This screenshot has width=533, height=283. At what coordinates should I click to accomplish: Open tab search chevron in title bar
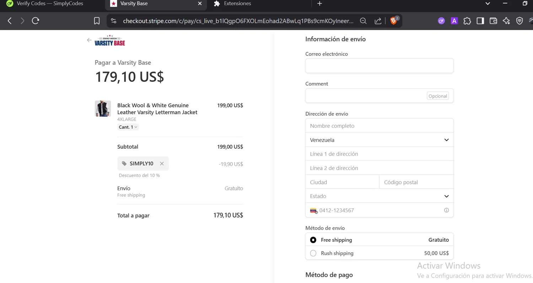coord(488,4)
